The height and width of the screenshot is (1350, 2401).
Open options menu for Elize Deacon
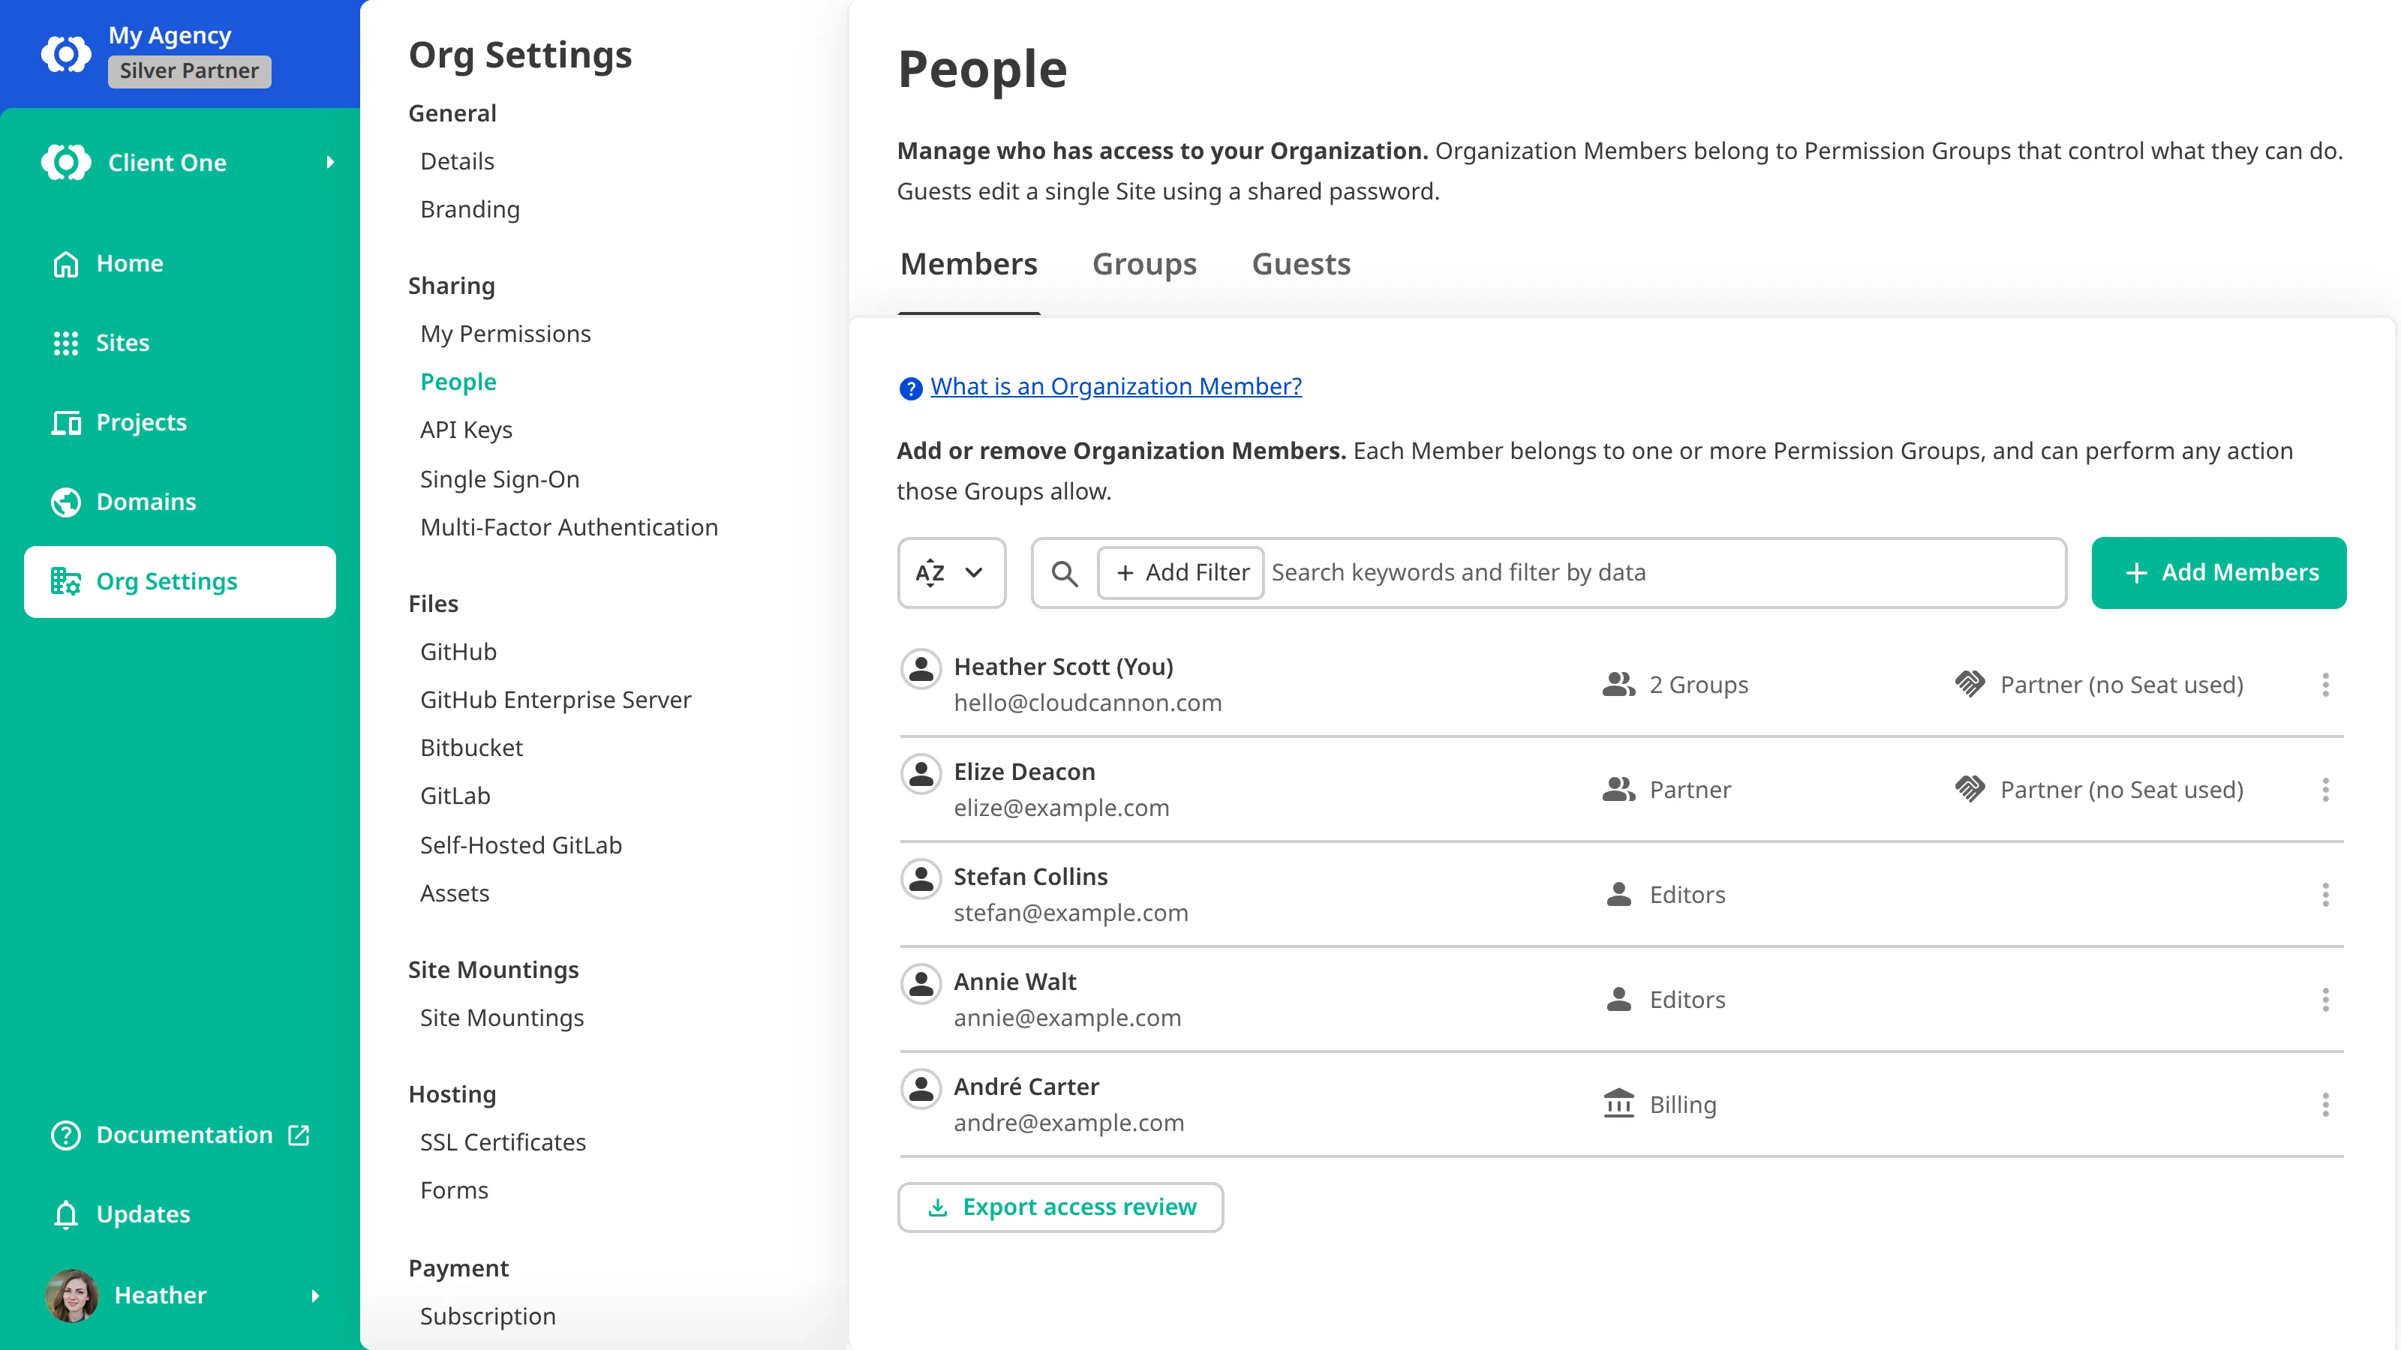click(2325, 790)
